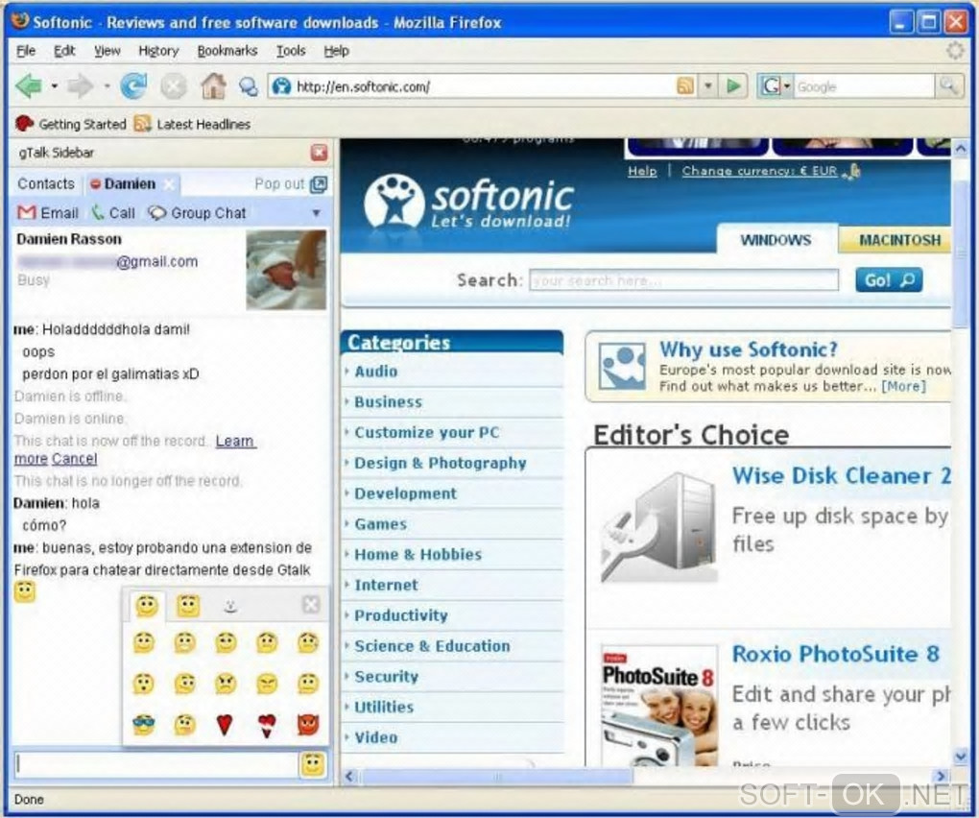The width and height of the screenshot is (979, 818).
Task: Click the Firefox address bar URL
Action: 364,86
